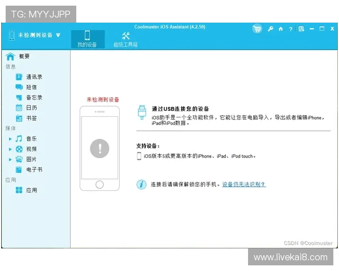
Task: Select 电子书 in the sidebar
Action: [34, 169]
